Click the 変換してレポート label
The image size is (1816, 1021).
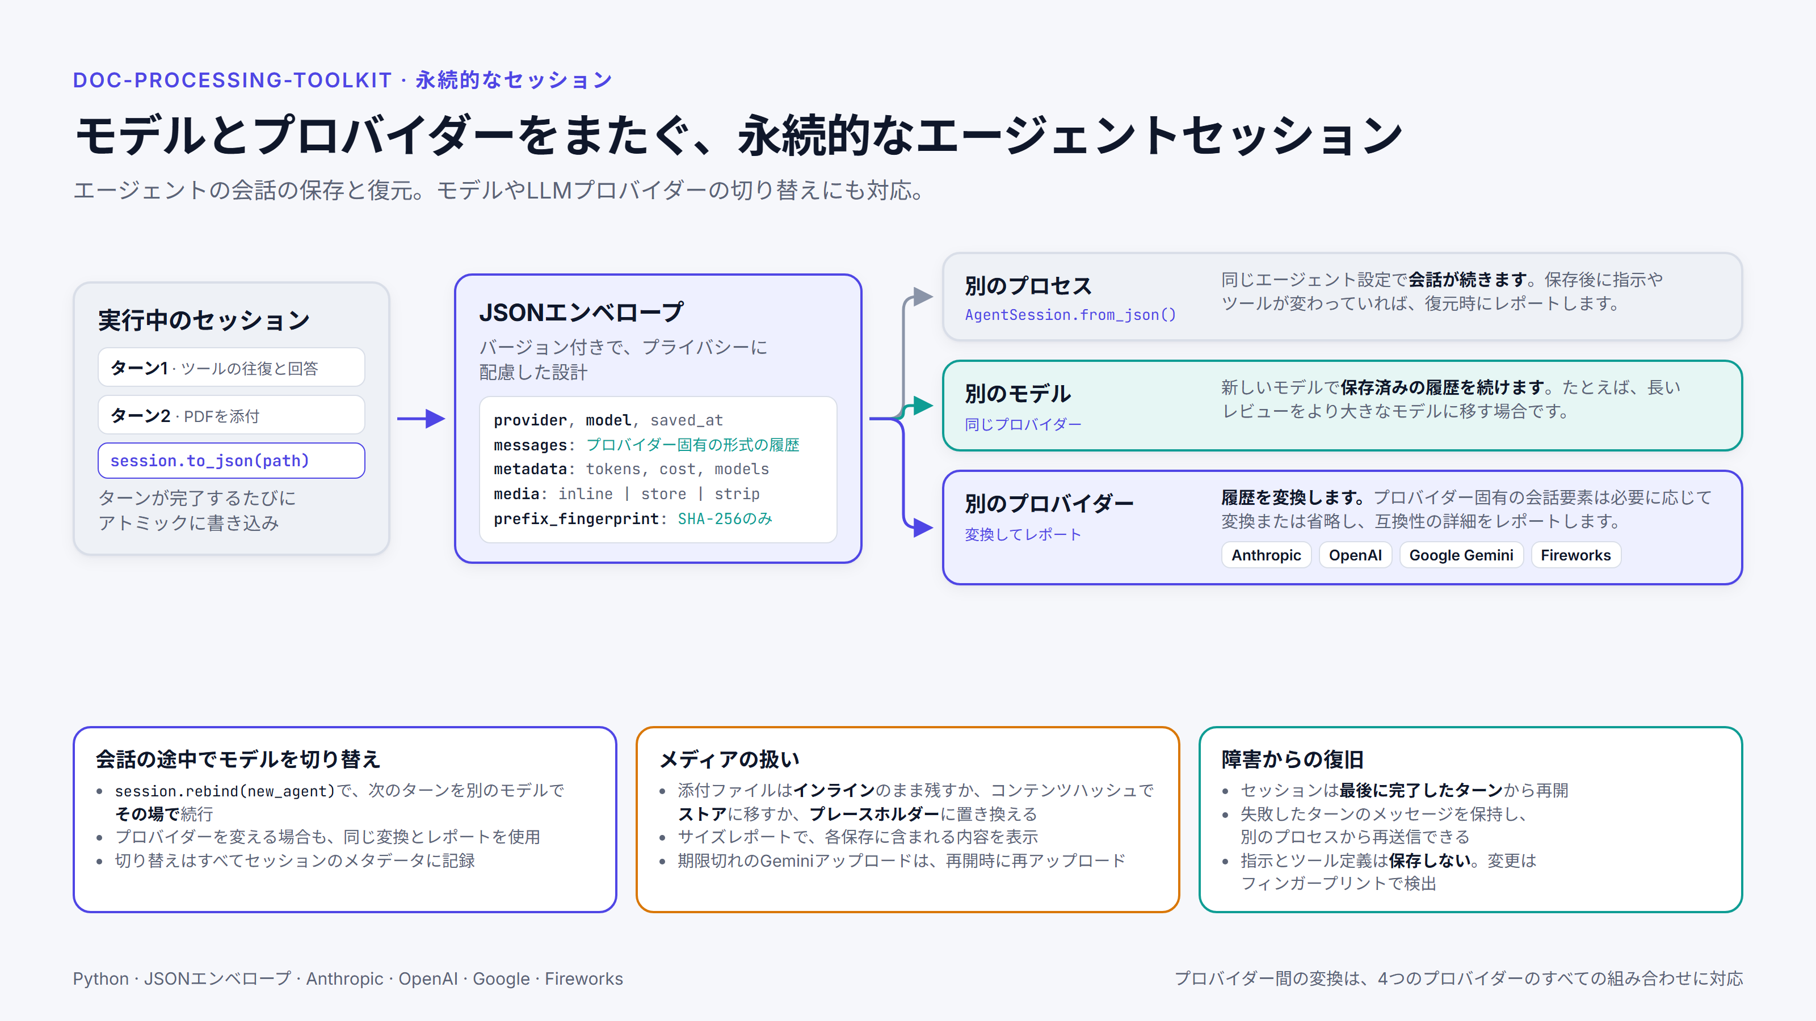pos(1023,535)
